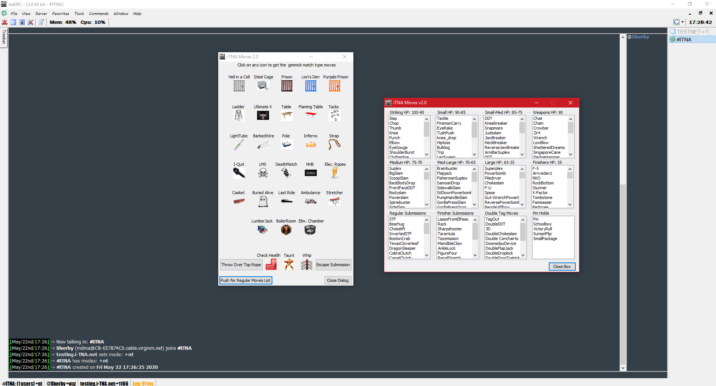Image resolution: width=716 pixels, height=386 pixels.
Task: Select RKO in Finishers list
Action: [536, 178]
